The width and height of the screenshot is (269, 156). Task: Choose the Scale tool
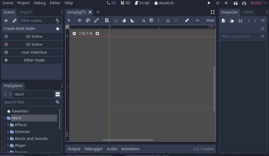(x=96, y=20)
